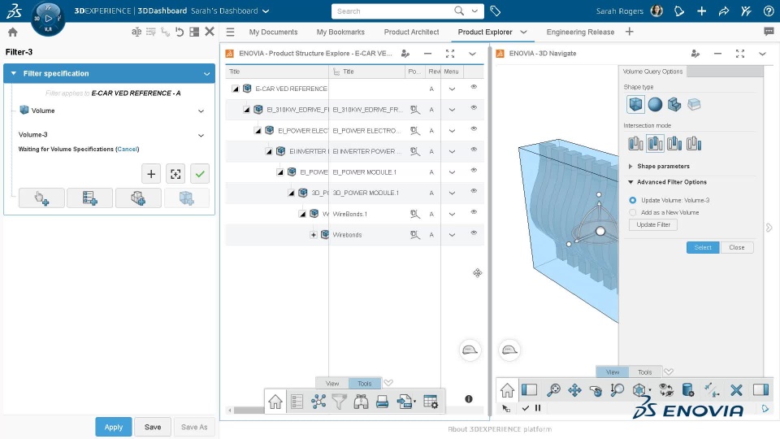Image resolution: width=780 pixels, height=439 pixels.
Task: Click the share arrow in top bar
Action: 724,11
